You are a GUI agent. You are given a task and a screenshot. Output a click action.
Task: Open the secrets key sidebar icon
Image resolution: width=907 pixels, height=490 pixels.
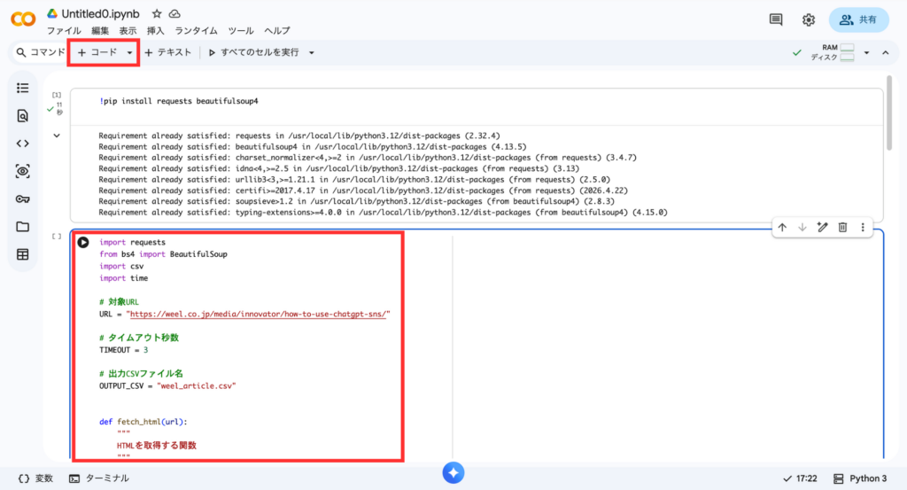click(x=22, y=199)
